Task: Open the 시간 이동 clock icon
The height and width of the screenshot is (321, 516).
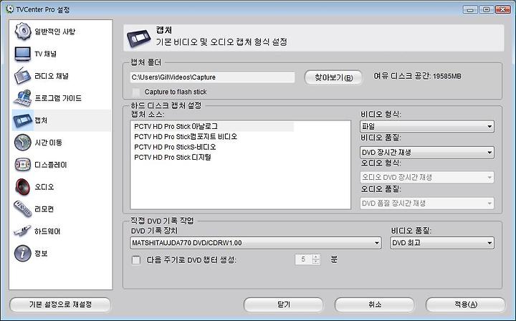Action: click(23, 143)
